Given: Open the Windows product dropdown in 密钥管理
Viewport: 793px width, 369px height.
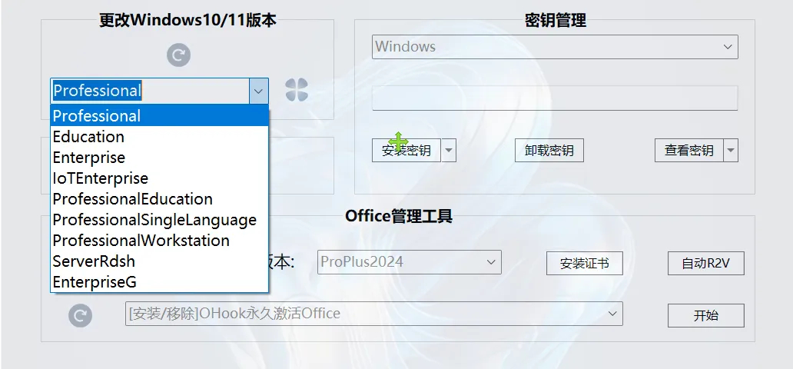Looking at the screenshot, I should pos(555,47).
